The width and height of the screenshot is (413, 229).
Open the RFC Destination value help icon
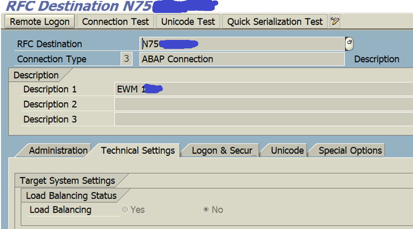(x=349, y=44)
